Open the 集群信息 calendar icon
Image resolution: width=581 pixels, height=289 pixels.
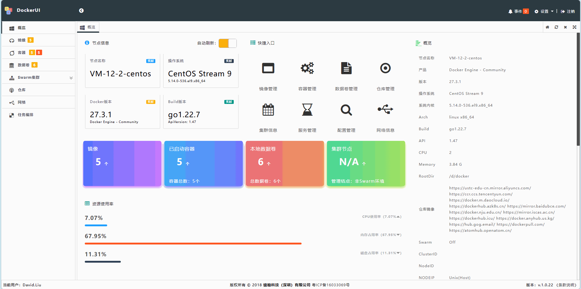(268, 110)
